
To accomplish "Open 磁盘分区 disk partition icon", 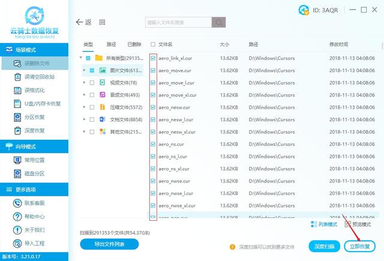I will click(17, 173).
